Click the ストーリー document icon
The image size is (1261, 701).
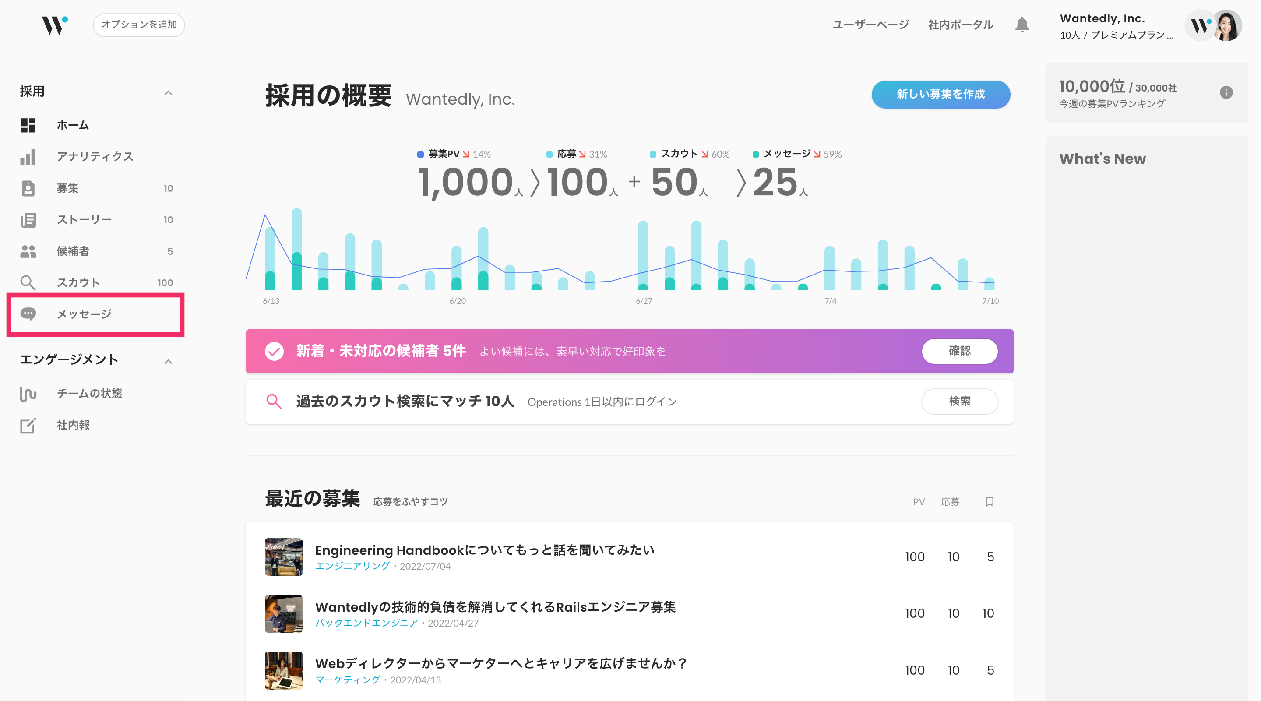28,220
